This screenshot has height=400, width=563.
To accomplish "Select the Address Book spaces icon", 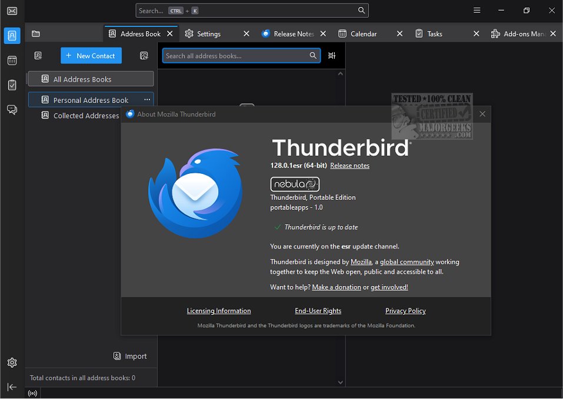I will (12, 35).
